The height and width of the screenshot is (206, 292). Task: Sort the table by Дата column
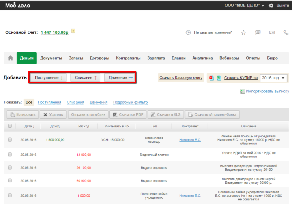(x=29, y=126)
